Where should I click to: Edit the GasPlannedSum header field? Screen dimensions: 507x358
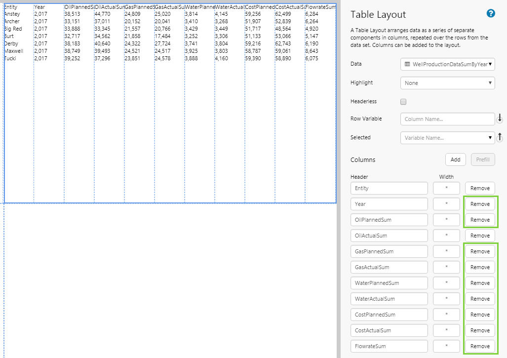tap(389, 251)
